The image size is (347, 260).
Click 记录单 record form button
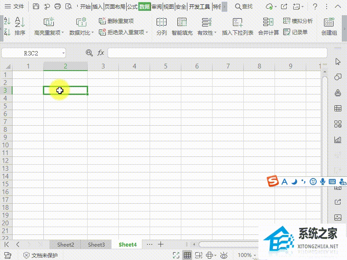click(295, 32)
